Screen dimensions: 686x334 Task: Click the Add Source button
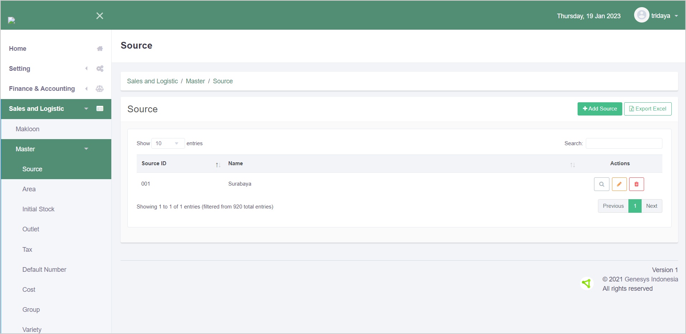(599, 109)
